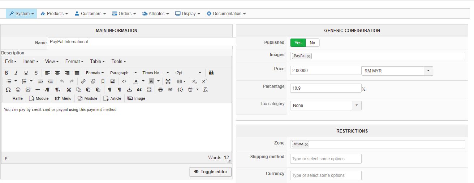Cut selection with the scissors icon
The height and width of the screenshot is (183, 474).
click(69, 90)
